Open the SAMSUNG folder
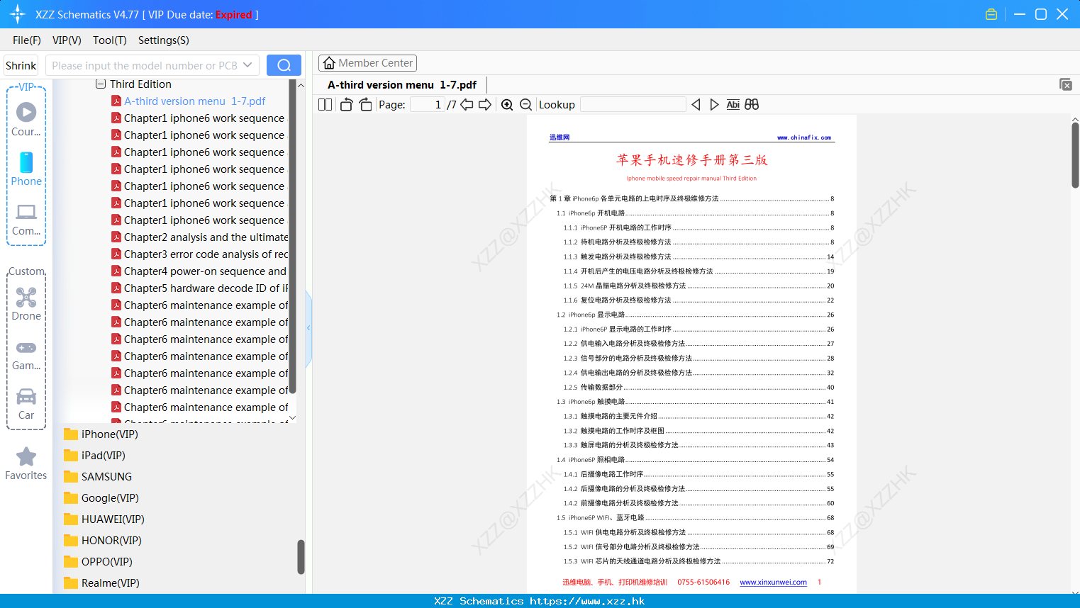 tap(98, 477)
